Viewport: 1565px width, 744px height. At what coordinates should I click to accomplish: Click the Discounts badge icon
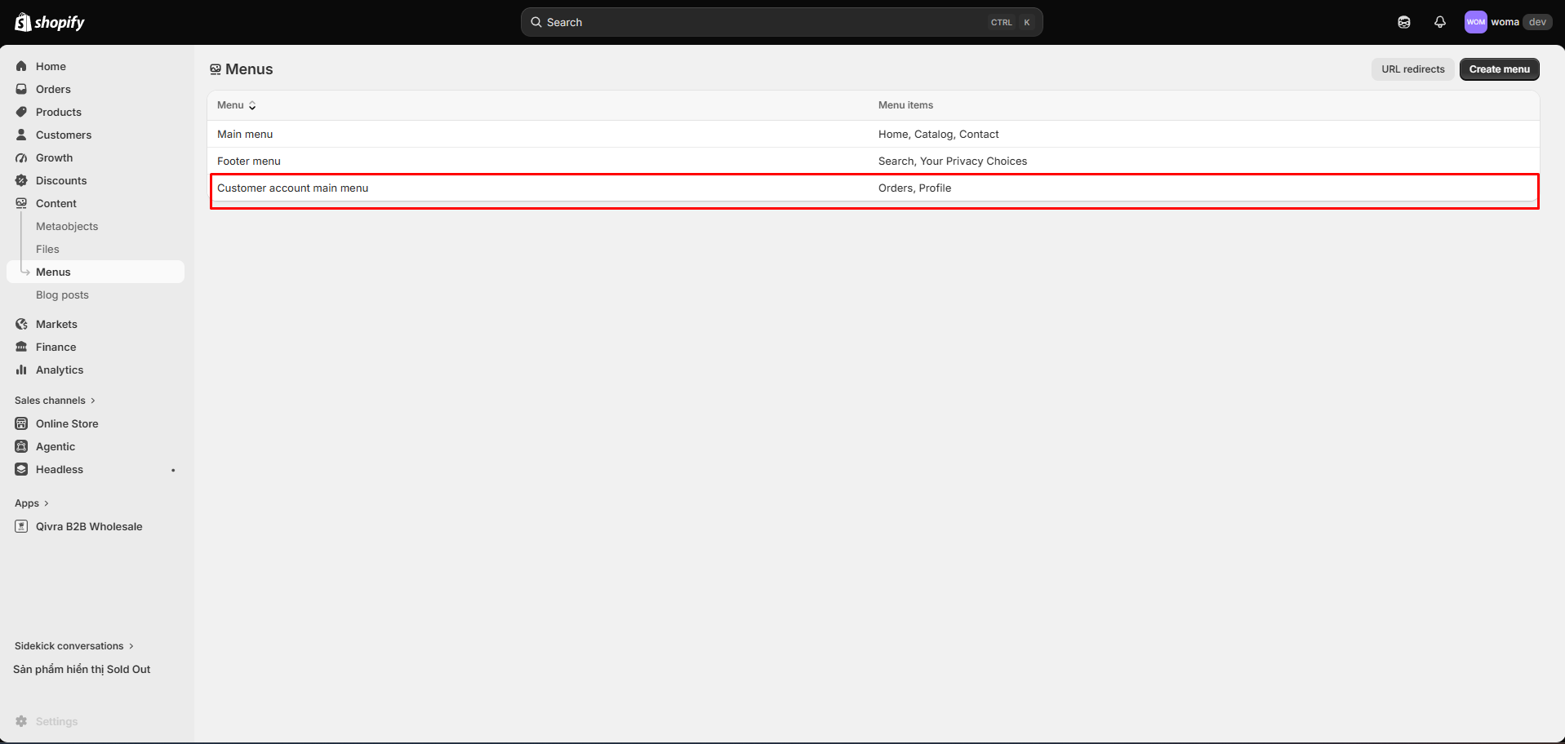click(x=21, y=180)
